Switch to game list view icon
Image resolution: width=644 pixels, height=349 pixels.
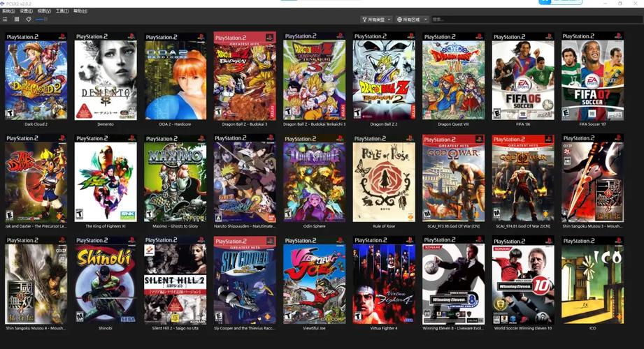6,20
